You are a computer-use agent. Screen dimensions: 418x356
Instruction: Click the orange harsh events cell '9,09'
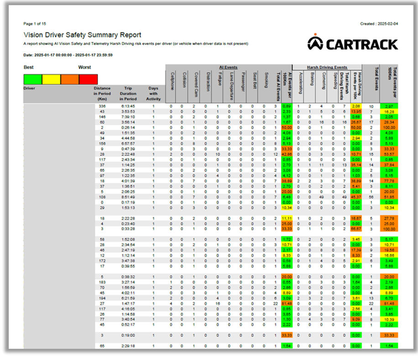(x=356, y=319)
